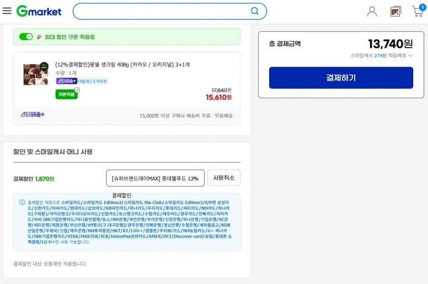Open the 몽쉘 생크림 product title link
This screenshot has height=284, width=428.
point(122,65)
